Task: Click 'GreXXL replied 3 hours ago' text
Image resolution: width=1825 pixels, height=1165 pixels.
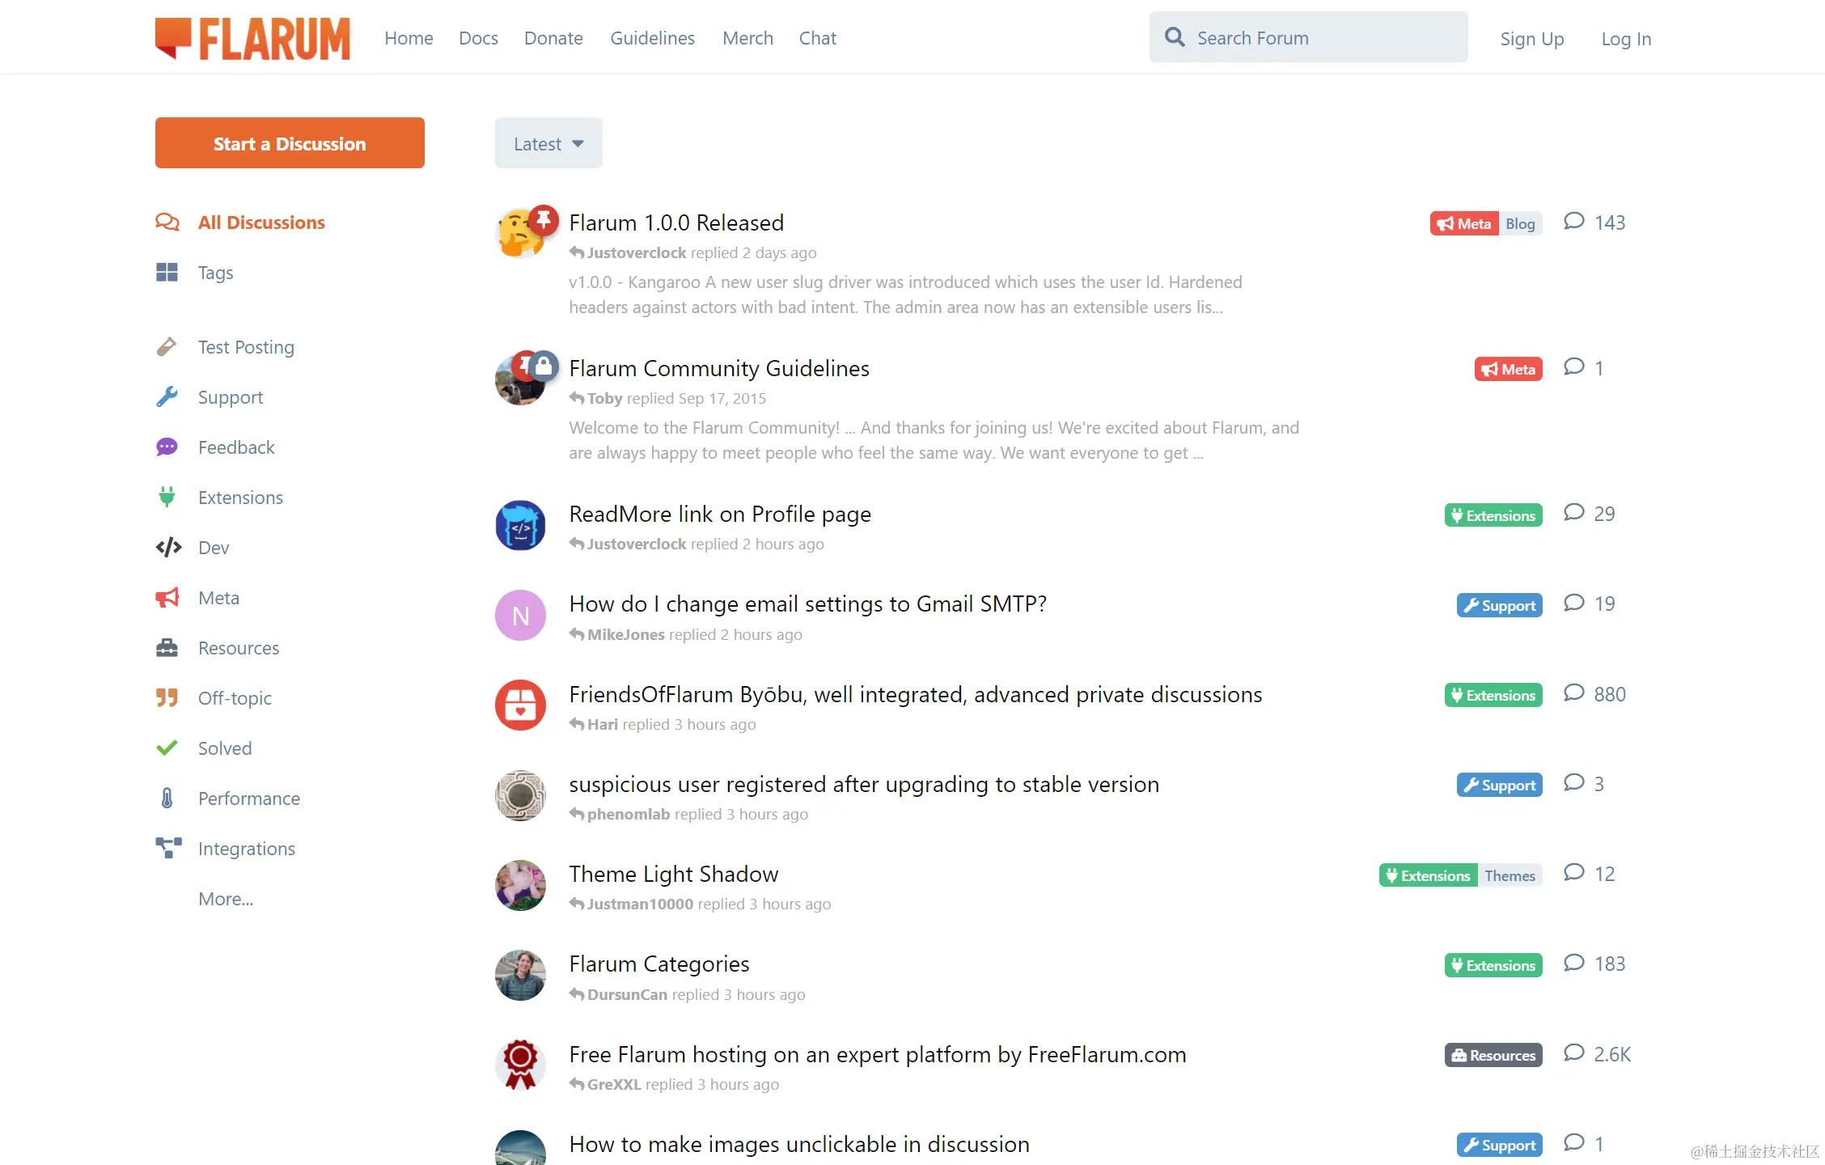Action: [x=675, y=1085]
